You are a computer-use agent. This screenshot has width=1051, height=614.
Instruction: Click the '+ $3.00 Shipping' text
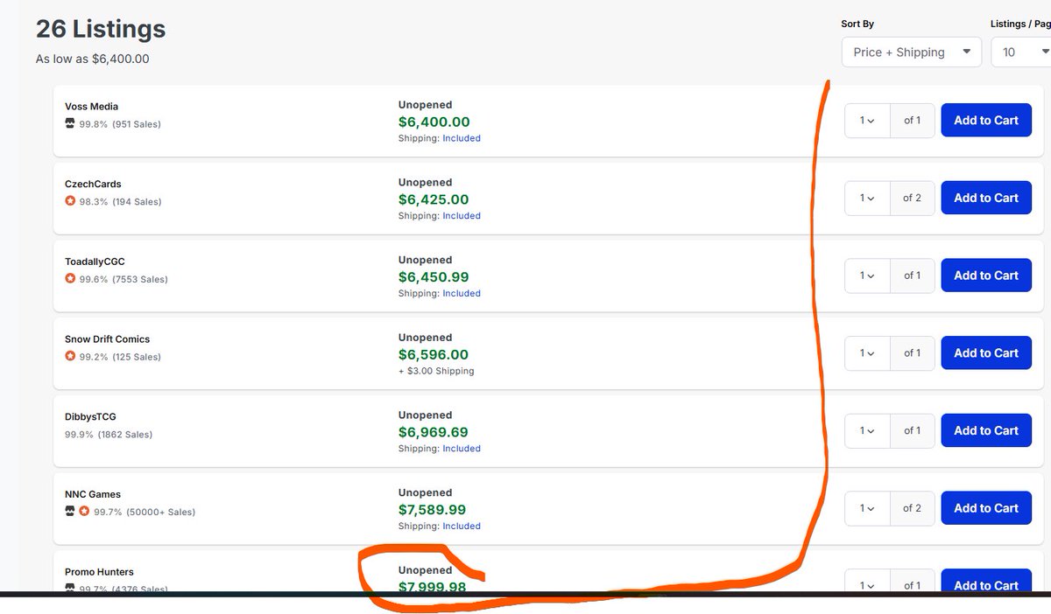point(436,371)
